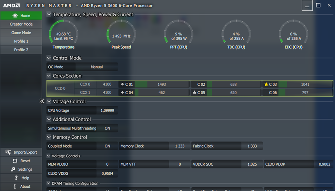This screenshot has height=191, width=335.
Task: Open Import/Export
Action: click(21, 152)
